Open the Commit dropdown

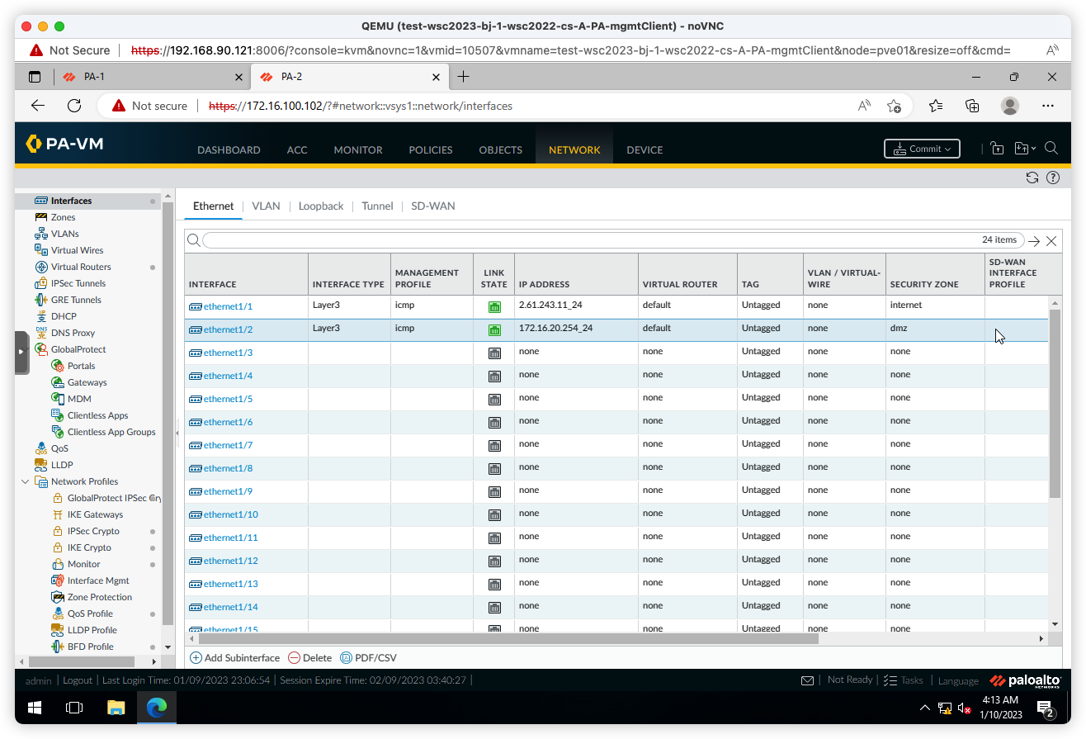922,149
